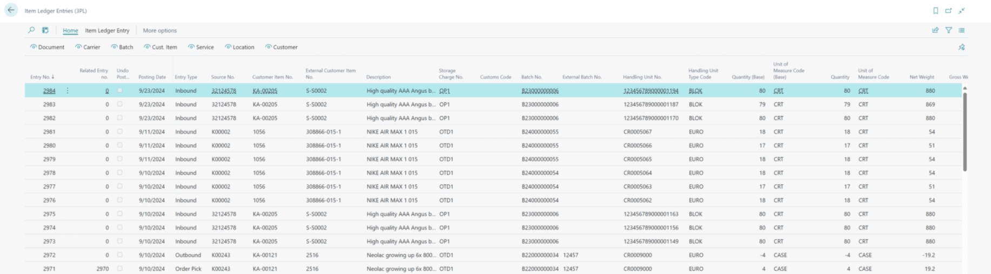Click the bookmark icon at top right
991x274 pixels.
tap(935, 11)
